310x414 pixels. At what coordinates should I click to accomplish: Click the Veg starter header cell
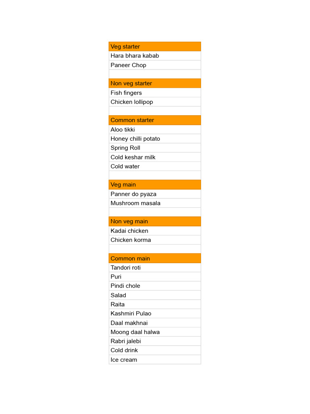pos(155,46)
